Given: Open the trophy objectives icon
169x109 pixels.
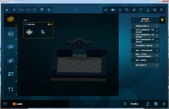Looking at the screenshot, I should pyautogui.click(x=162, y=20).
